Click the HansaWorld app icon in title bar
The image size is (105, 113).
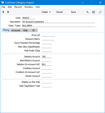(2, 2)
